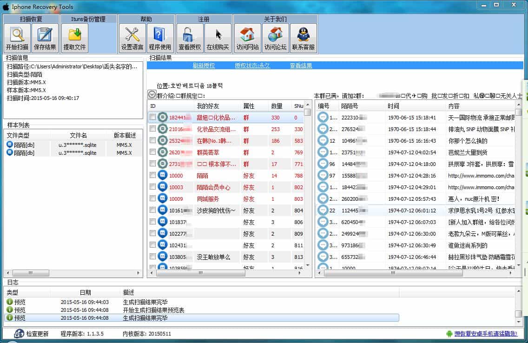
Task: Click the 内容 column header in messages
Action: click(x=480, y=106)
